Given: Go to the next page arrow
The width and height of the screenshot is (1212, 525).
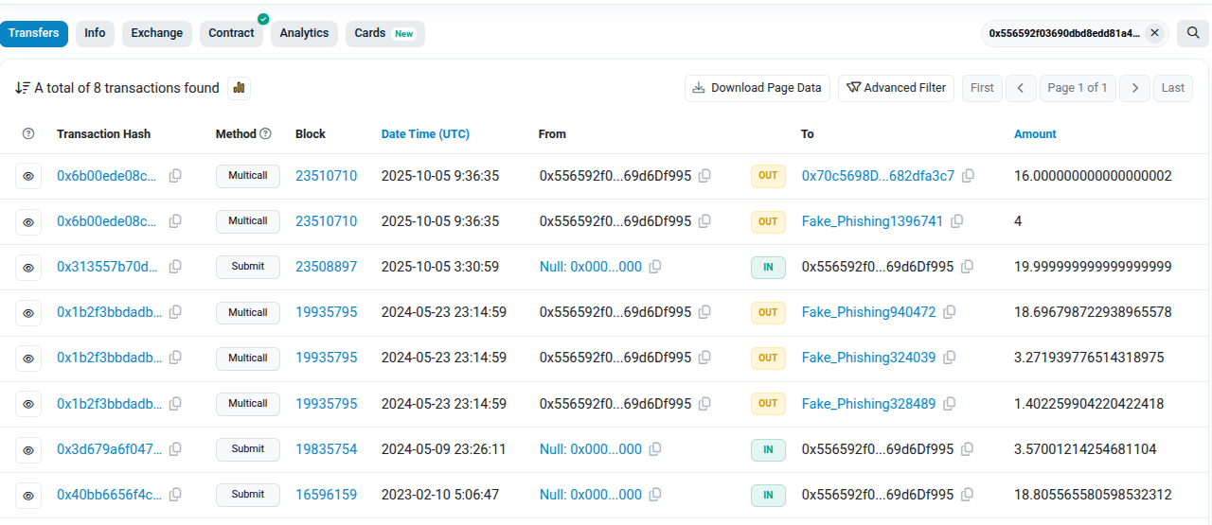Looking at the screenshot, I should pyautogui.click(x=1134, y=88).
